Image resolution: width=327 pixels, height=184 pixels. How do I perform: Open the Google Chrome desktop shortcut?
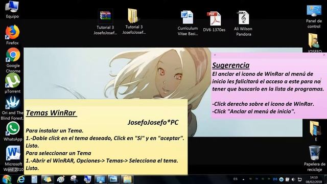click(x=13, y=60)
